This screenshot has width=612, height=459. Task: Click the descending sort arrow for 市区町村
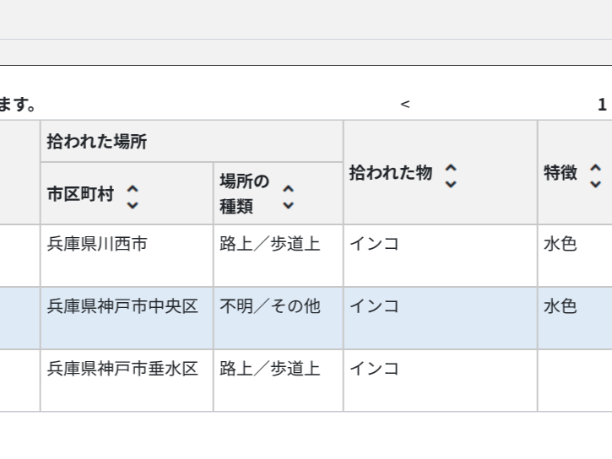tap(133, 203)
